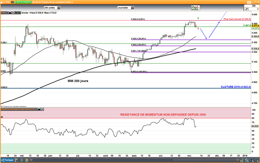Click the 5 201,1 (61,80%) Fibonacci label
Screen dimensions: 260x163
pyautogui.click(x=139, y=51)
